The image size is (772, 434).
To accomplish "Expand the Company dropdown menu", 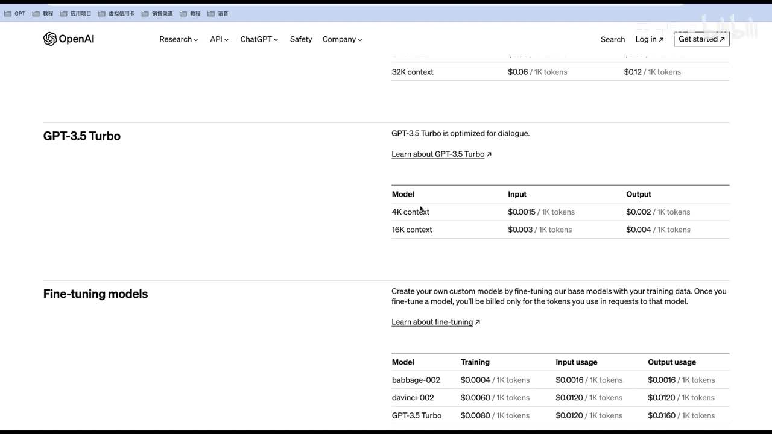I will (342, 39).
